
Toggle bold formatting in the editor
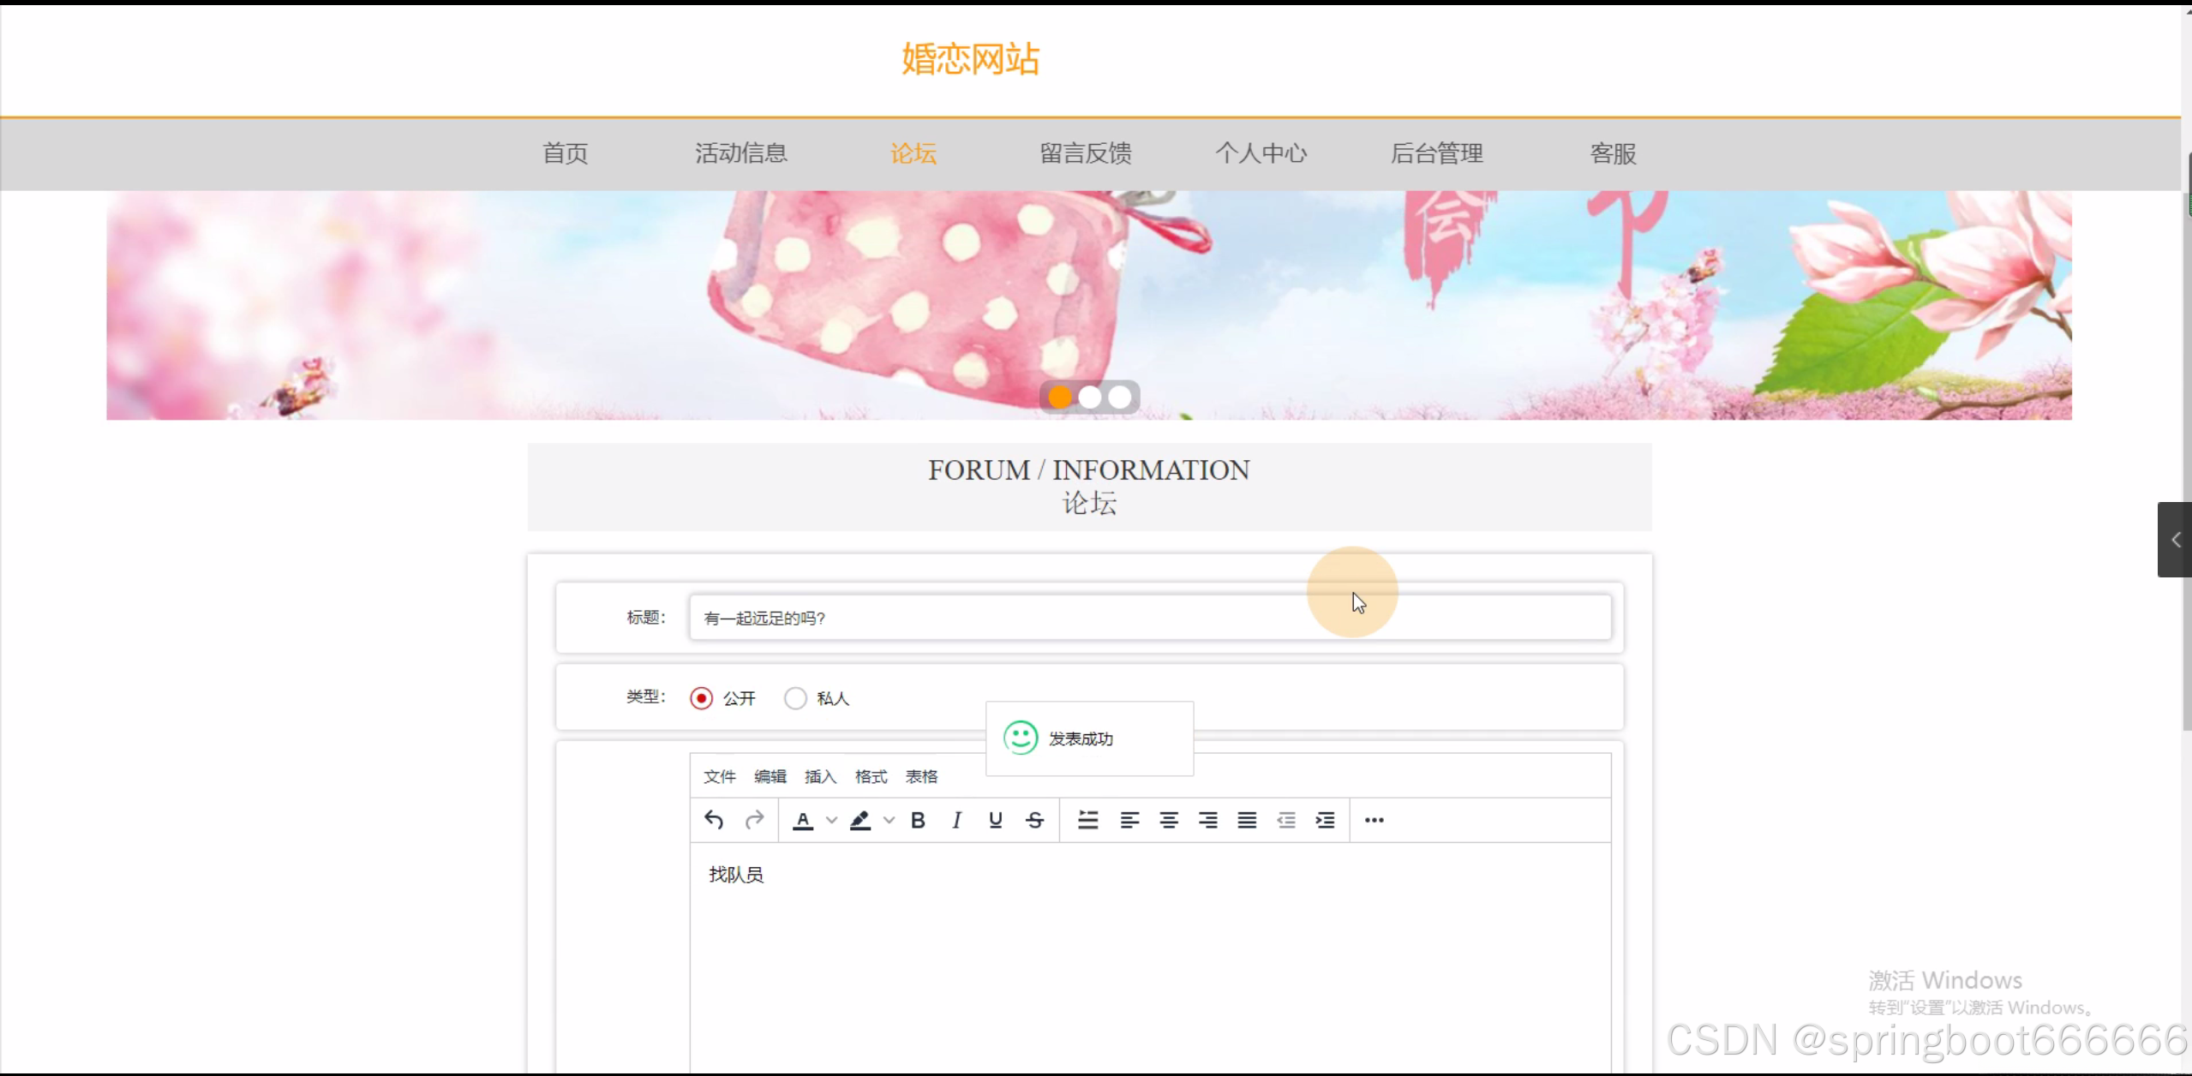(x=918, y=820)
